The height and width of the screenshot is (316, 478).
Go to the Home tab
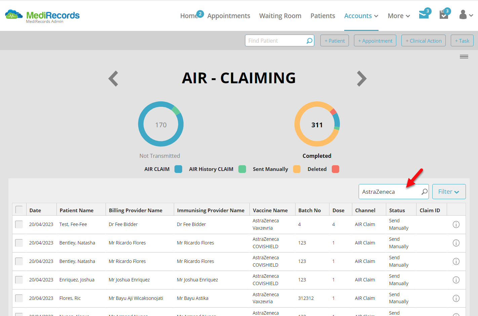tap(189, 16)
